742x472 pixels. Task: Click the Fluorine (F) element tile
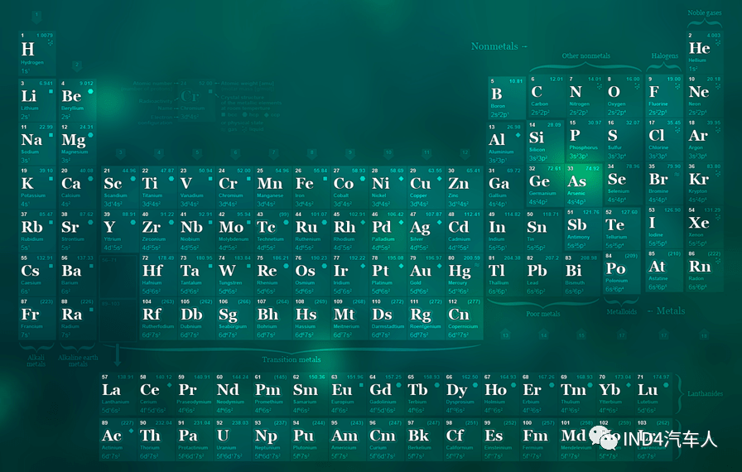click(664, 96)
